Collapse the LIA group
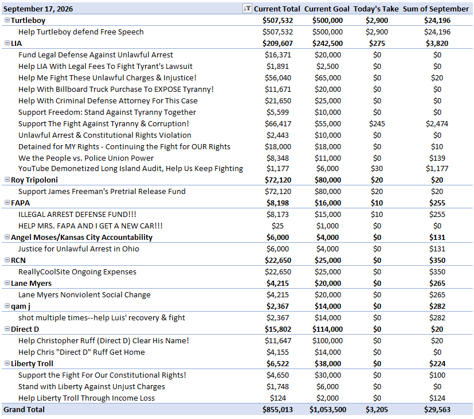Viewport: 474px width, 419px height. [7, 43]
